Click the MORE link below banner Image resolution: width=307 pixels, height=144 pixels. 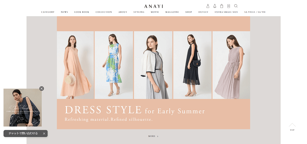pos(153,136)
